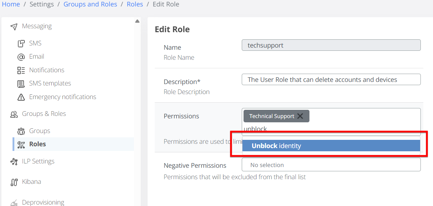The height and width of the screenshot is (206, 433).
Task: Click the Roles breadcrumb link
Action: [x=135, y=4]
